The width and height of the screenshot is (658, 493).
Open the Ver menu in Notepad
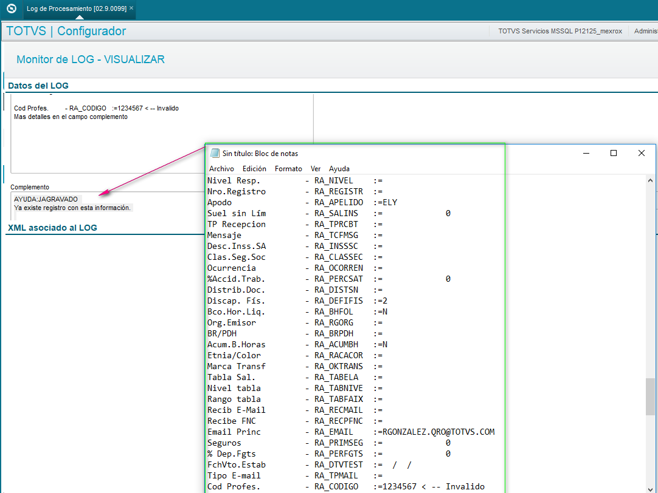click(316, 169)
